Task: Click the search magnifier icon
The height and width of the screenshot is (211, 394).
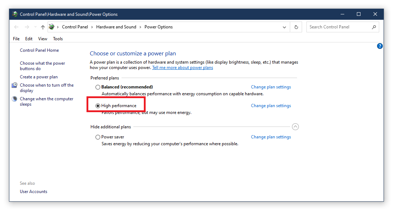Action: click(374, 27)
